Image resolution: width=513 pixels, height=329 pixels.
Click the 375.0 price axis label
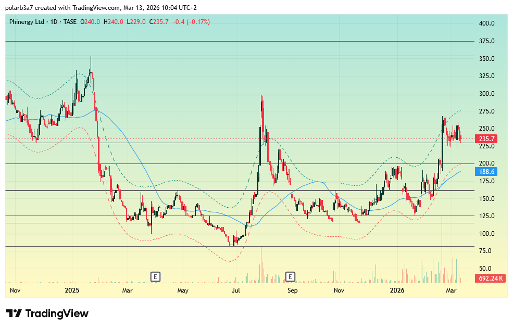coord(486,41)
